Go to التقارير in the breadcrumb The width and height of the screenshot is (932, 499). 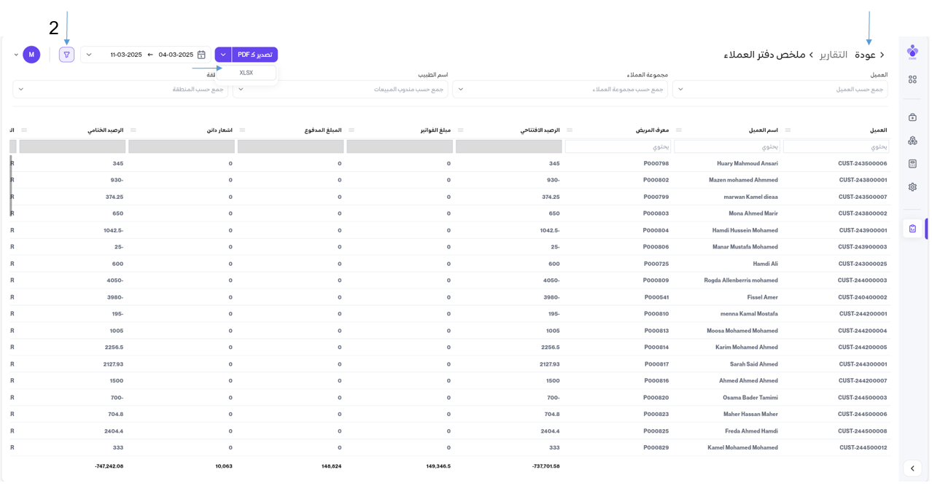coord(834,55)
